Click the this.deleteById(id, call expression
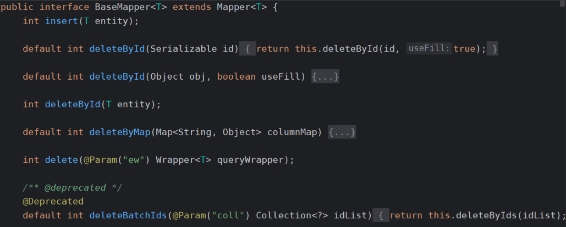Viewport: 566px width, 227px height. pyautogui.click(x=348, y=49)
